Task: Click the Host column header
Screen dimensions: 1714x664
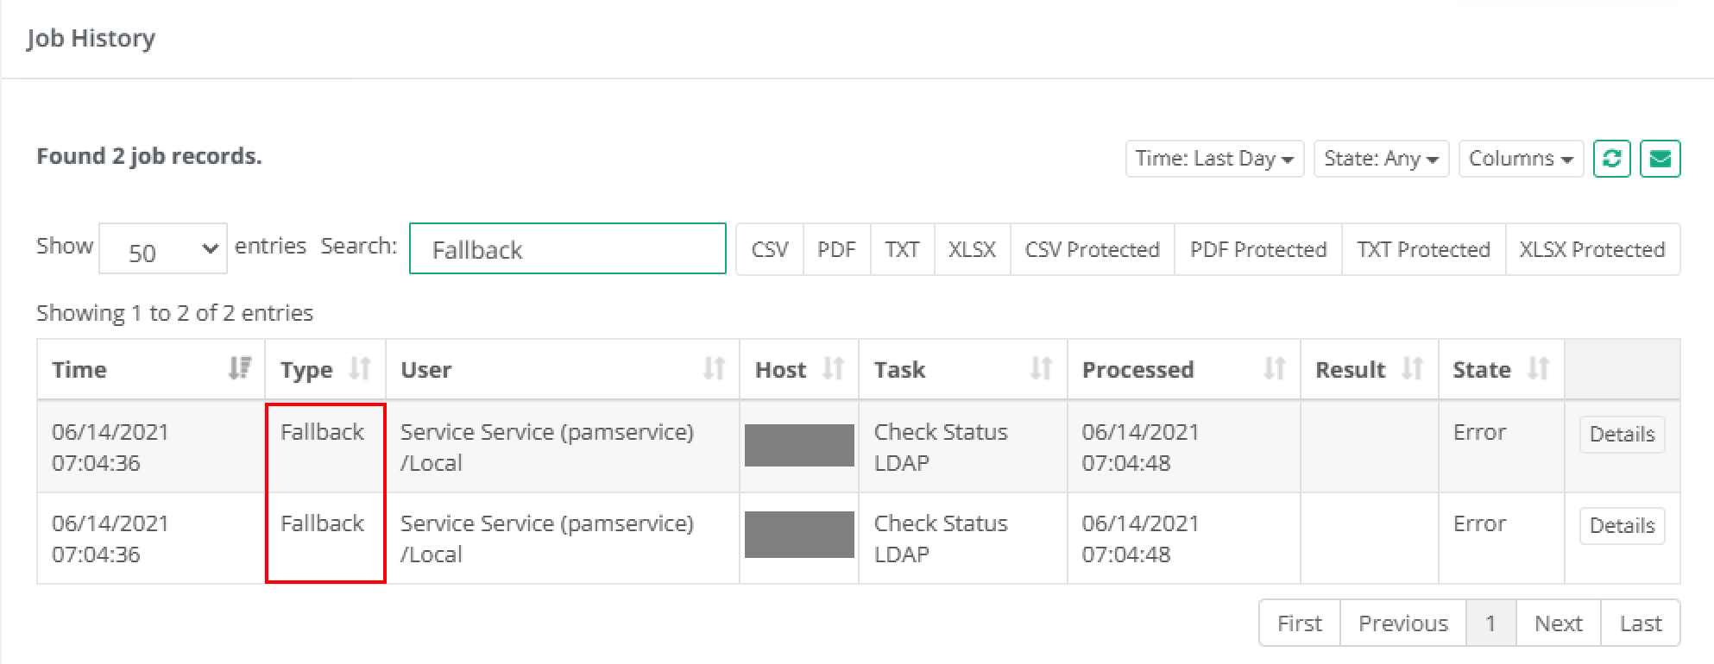Action: coord(799,369)
